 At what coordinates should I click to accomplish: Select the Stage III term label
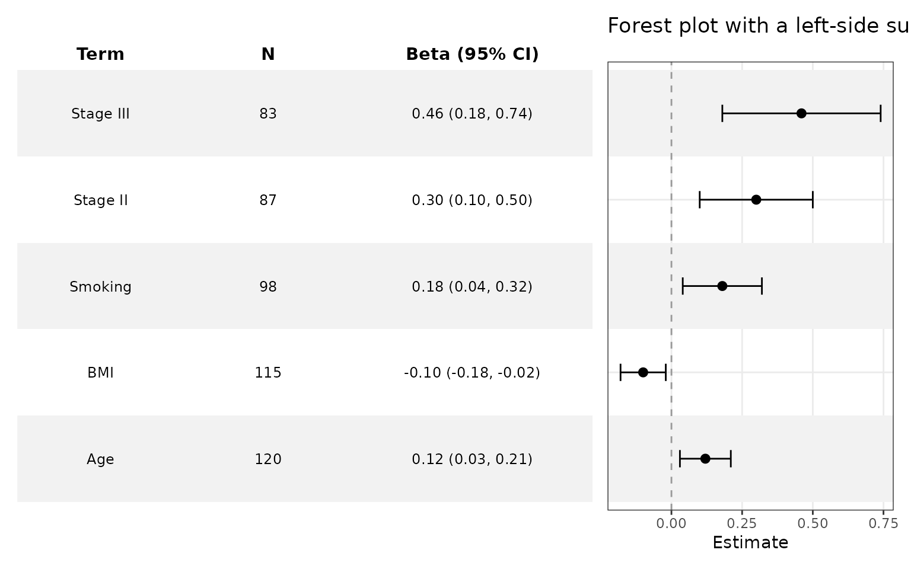coord(100,114)
